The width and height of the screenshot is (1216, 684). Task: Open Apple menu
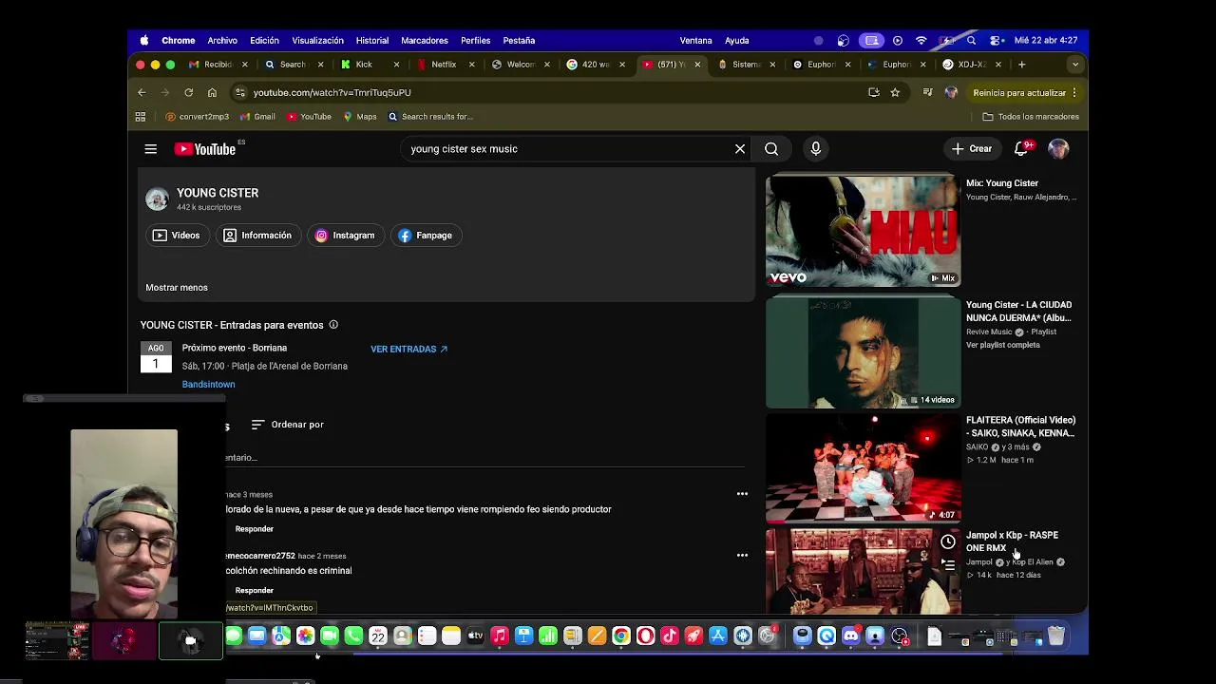click(x=144, y=41)
